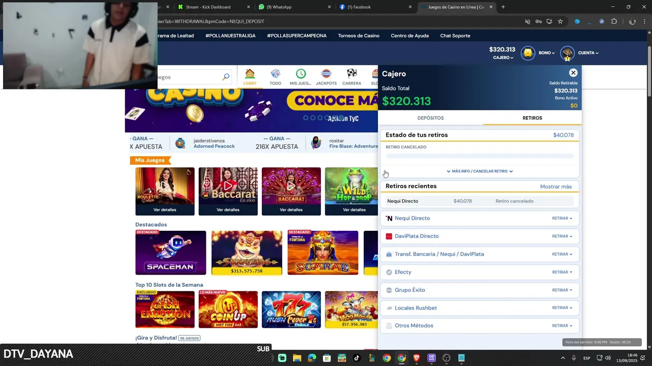This screenshot has width=652, height=366.
Task: Open #POLLANUESTRALIGA menu item
Action: [230, 36]
